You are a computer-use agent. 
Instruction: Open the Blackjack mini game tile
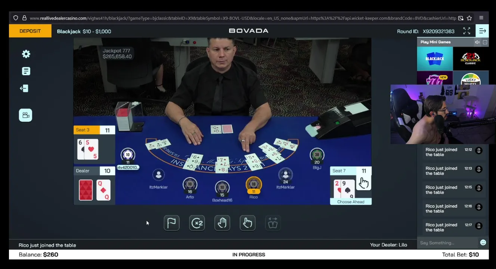coord(435,59)
